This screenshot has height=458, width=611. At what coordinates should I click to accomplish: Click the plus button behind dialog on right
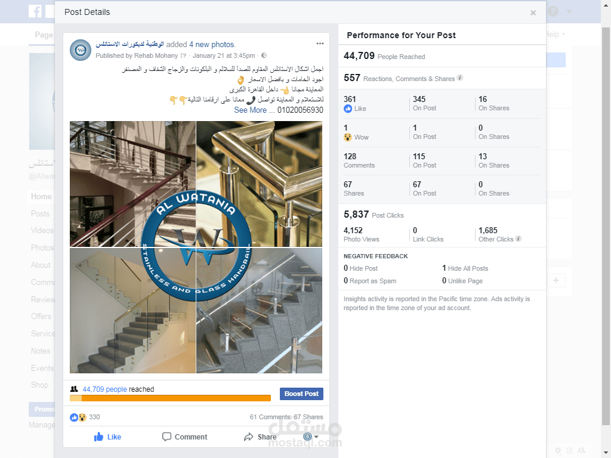(x=557, y=280)
